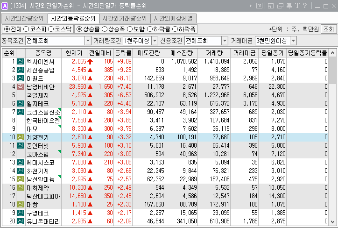Select stock row 한국바이오젠

pos(165,121)
